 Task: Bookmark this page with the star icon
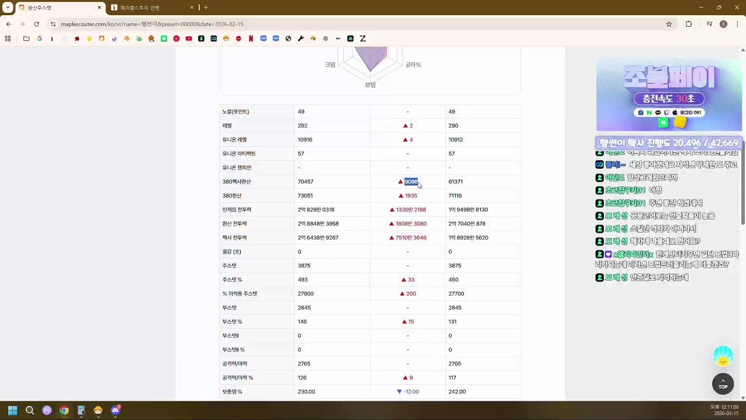(669, 24)
